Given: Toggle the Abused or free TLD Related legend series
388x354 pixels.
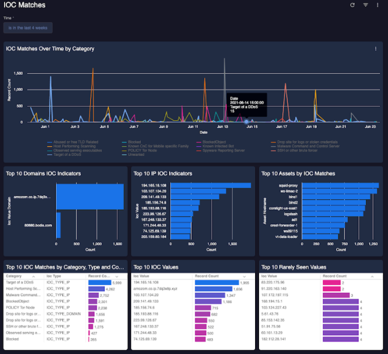Looking at the screenshot, I should point(73,142).
